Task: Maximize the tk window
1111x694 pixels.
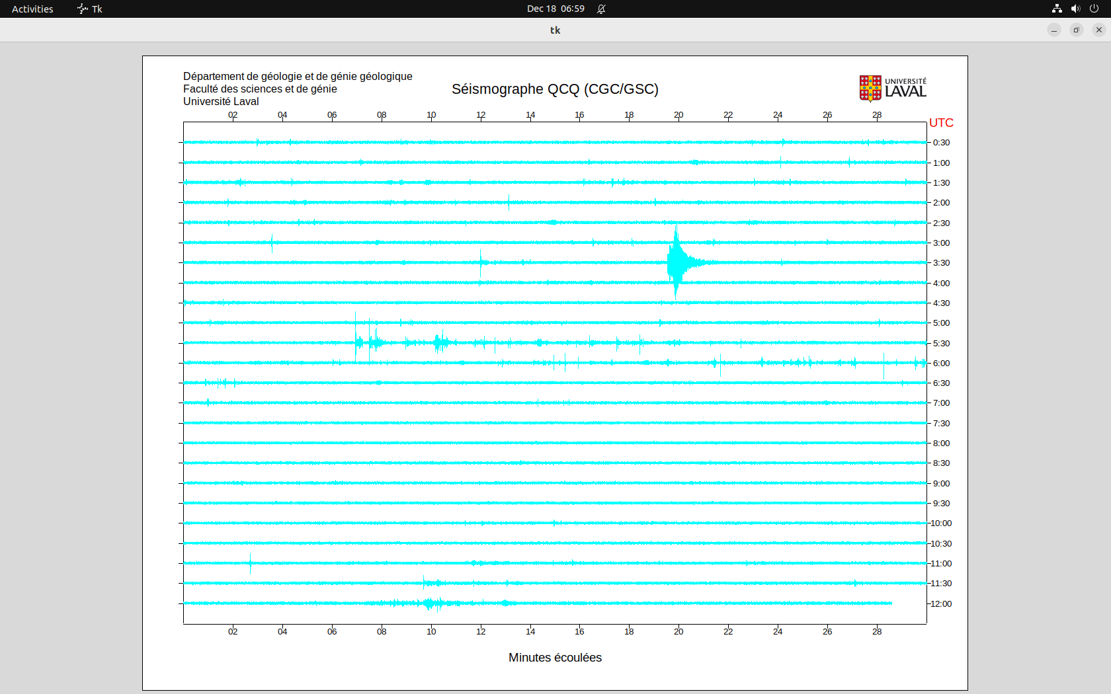Action: 1077,30
